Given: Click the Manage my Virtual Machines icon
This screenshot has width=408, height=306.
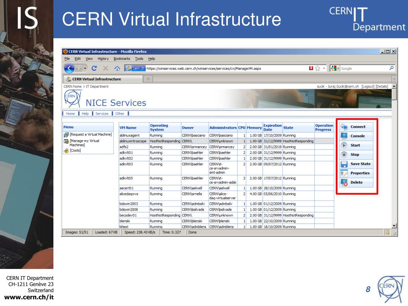Looking at the screenshot, I should coord(66,141).
